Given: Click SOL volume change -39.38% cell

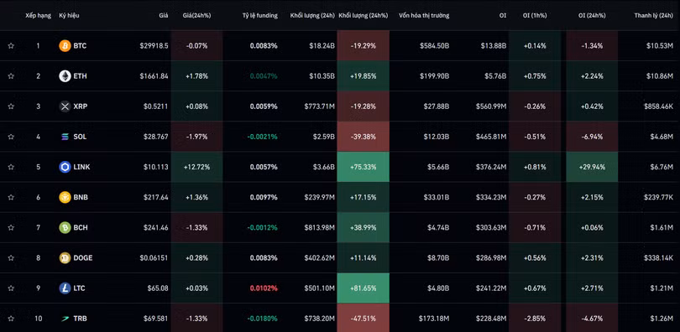Looking at the screenshot, I should [x=363, y=137].
